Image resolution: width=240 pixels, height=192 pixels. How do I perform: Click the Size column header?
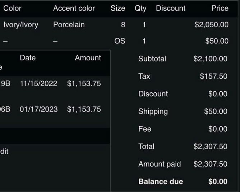(118, 8)
